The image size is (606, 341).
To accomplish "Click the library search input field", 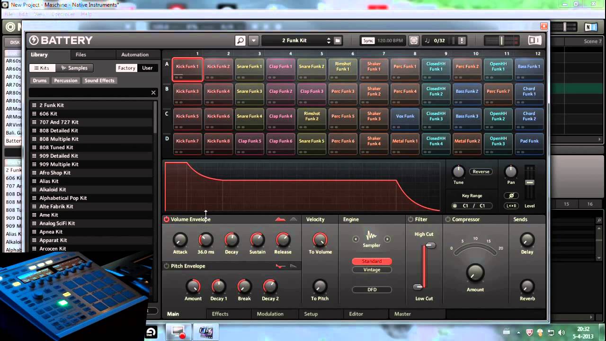I will point(89,92).
